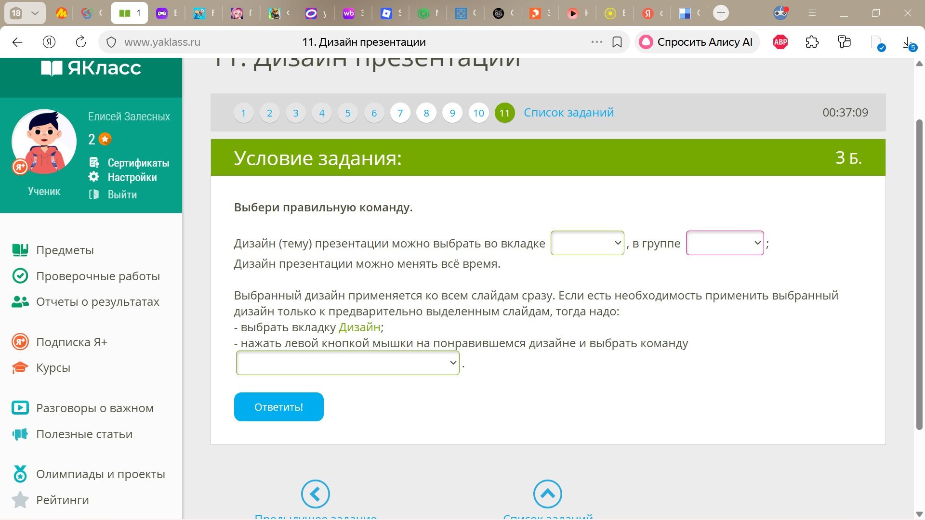Expand the group dropdown after 'в группе'
This screenshot has width=925, height=520.
pyautogui.click(x=725, y=243)
